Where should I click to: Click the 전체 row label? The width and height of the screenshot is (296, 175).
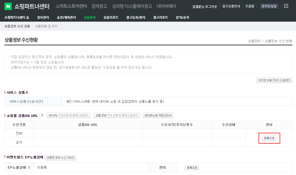[x=19, y=133]
